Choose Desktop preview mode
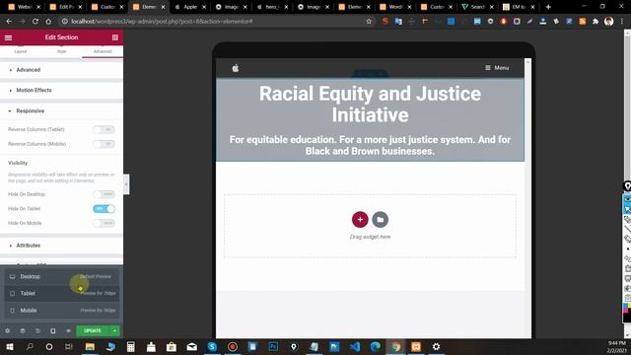The height and width of the screenshot is (355, 631). coord(61,276)
